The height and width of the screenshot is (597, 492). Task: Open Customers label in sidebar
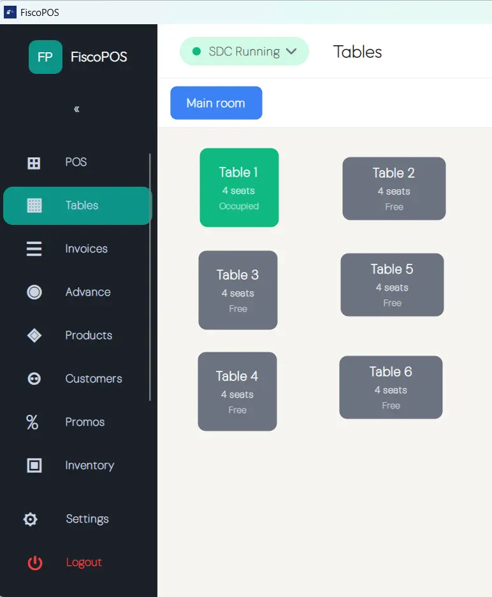point(94,379)
